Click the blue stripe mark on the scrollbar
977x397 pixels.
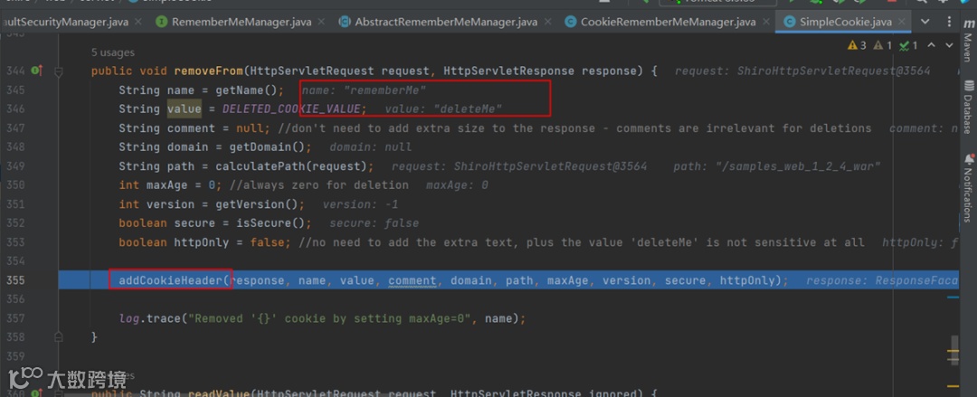(x=953, y=298)
